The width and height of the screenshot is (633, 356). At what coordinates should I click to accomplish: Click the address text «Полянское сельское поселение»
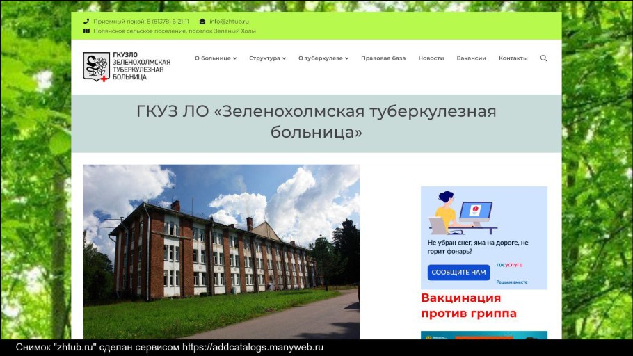140,31
